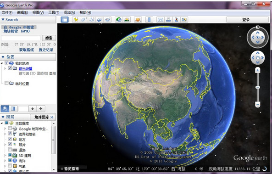Open the 地球图库 gallery button

pos(43,117)
